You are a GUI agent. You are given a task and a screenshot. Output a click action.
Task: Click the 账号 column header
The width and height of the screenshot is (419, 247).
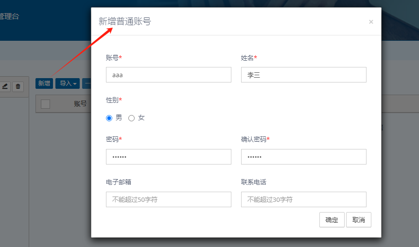(x=80, y=103)
